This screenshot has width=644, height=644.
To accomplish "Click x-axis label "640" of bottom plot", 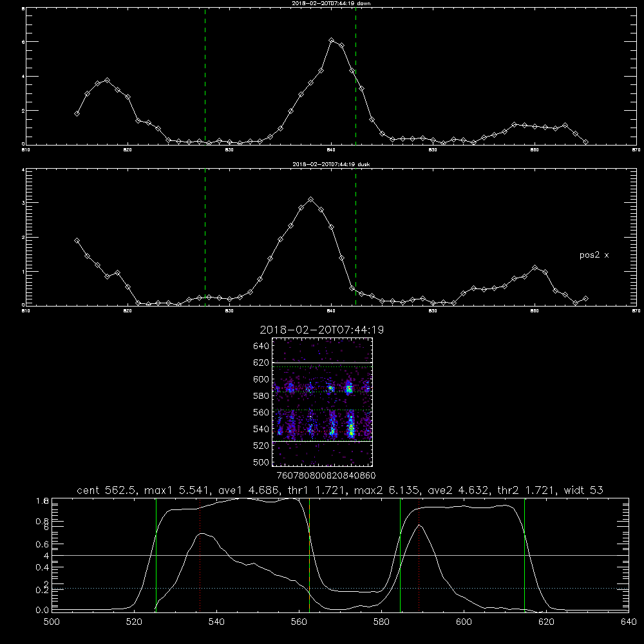I will coord(629,622).
